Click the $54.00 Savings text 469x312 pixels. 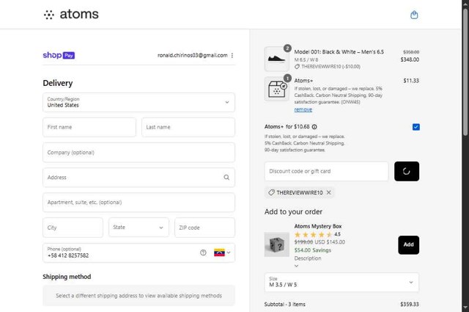coord(313,250)
